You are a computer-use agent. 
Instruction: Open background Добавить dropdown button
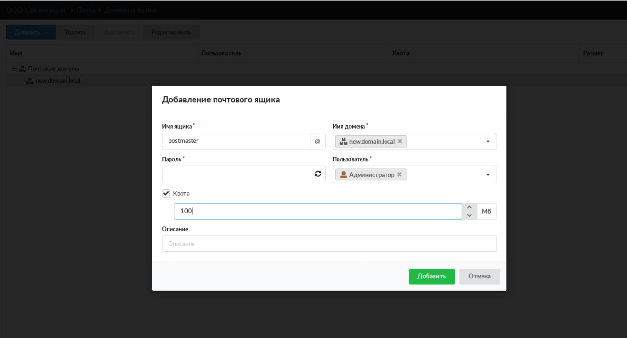31,32
